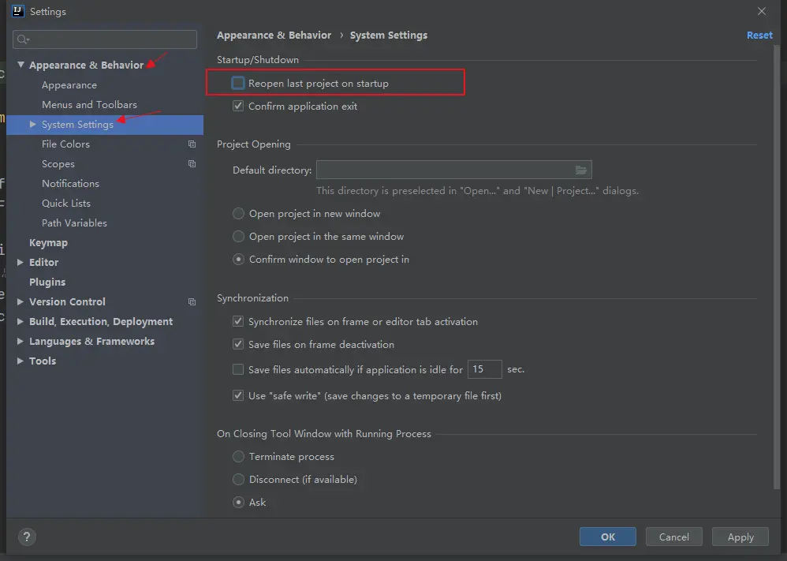787x561 pixels.
Task: Click Apply button
Action: click(740, 537)
